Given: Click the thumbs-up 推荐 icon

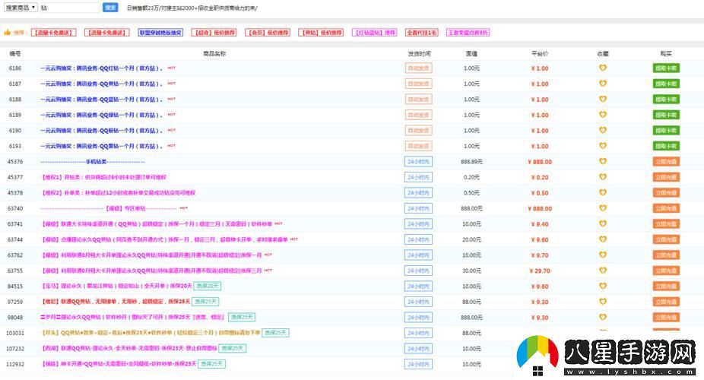Looking at the screenshot, I should tap(7, 33).
